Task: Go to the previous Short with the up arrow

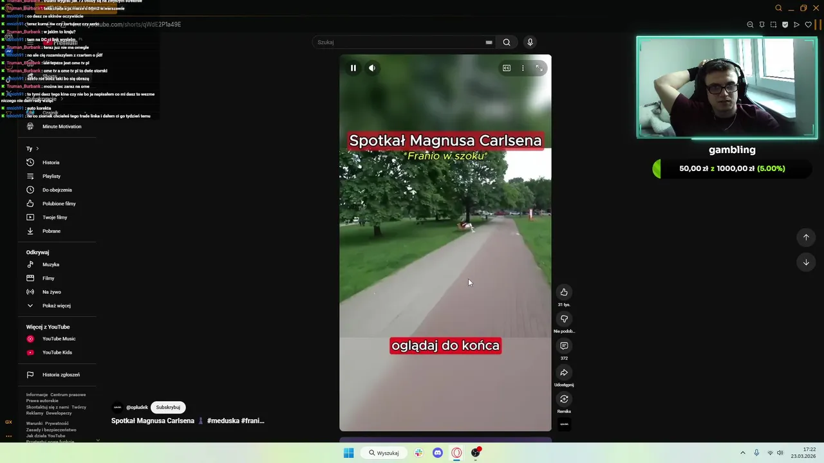Action: coord(806,237)
